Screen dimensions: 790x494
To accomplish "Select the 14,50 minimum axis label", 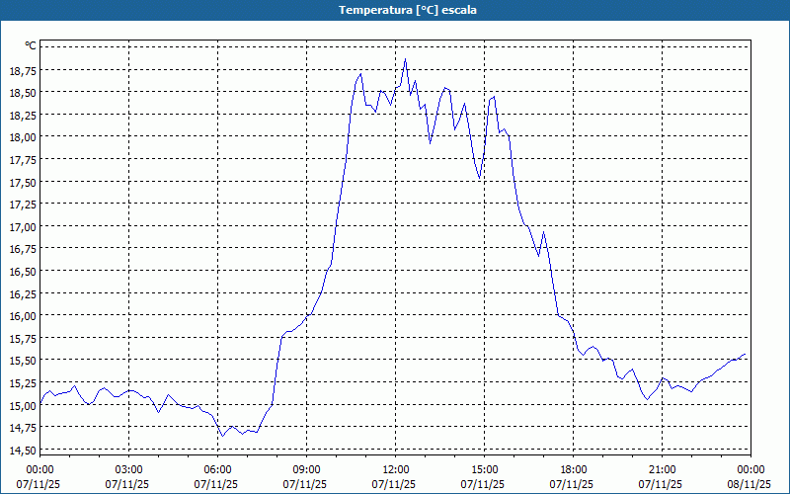I will pyautogui.click(x=23, y=452).
